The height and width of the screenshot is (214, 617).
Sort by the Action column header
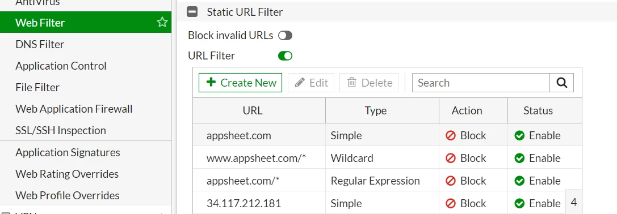[x=473, y=110]
